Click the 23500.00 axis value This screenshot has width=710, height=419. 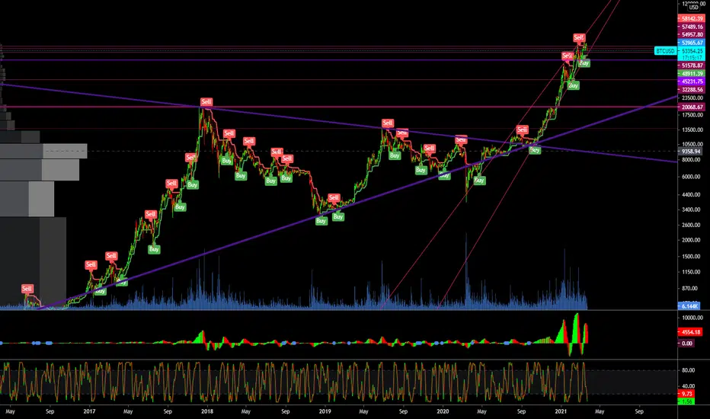point(692,98)
